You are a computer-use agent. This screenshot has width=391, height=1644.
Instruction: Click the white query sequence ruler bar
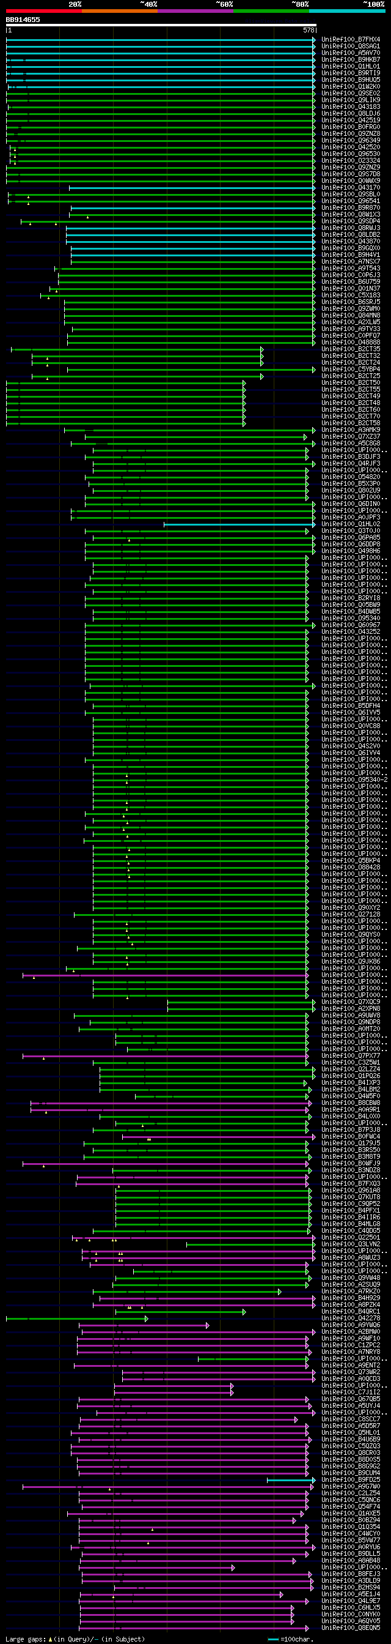click(161, 25)
